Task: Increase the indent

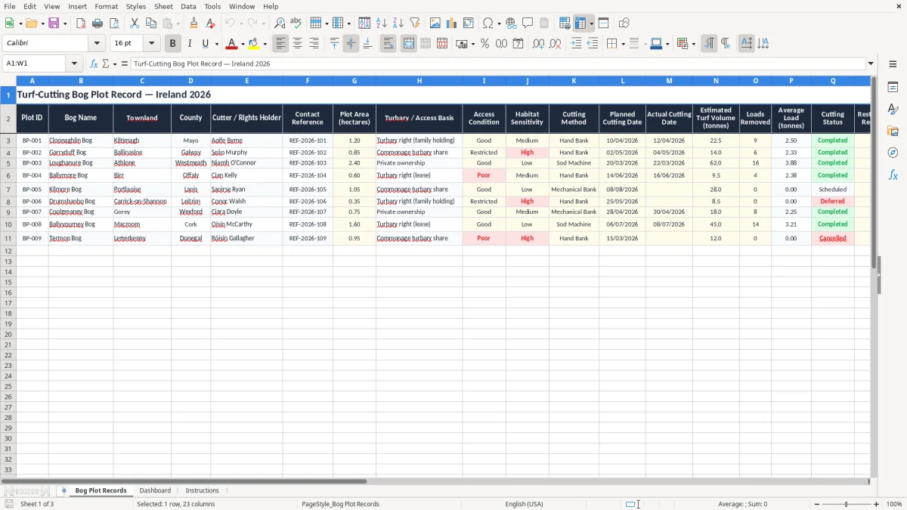Action: (x=576, y=44)
